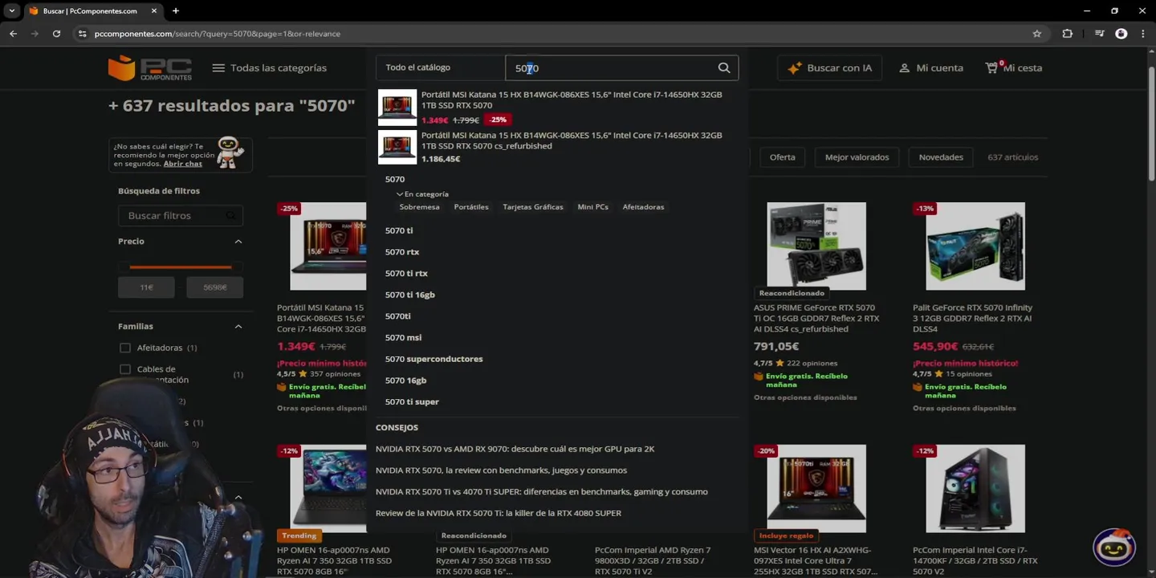The width and height of the screenshot is (1156, 578).
Task: Click the address bar URL
Action: (218, 34)
